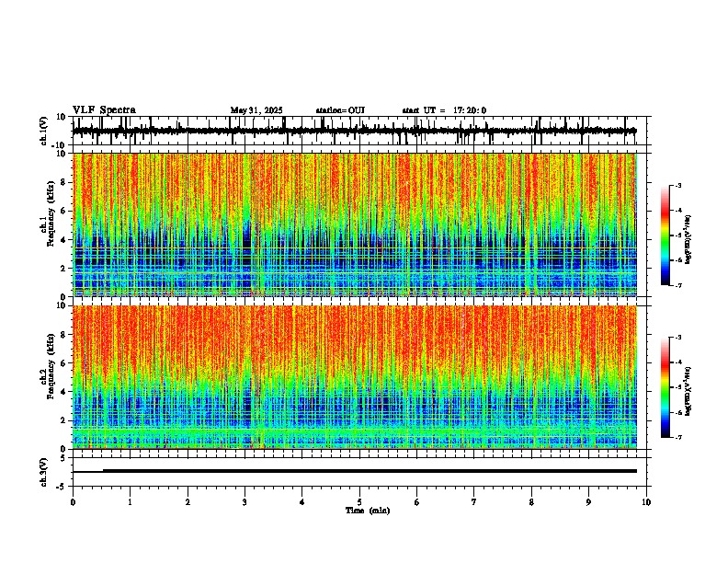
Task: Click the ch.2 color bar unit label
Action: pos(688,391)
